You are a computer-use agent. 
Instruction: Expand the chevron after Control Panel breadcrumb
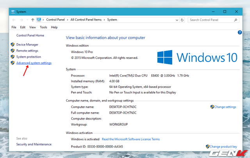pos(67,19)
